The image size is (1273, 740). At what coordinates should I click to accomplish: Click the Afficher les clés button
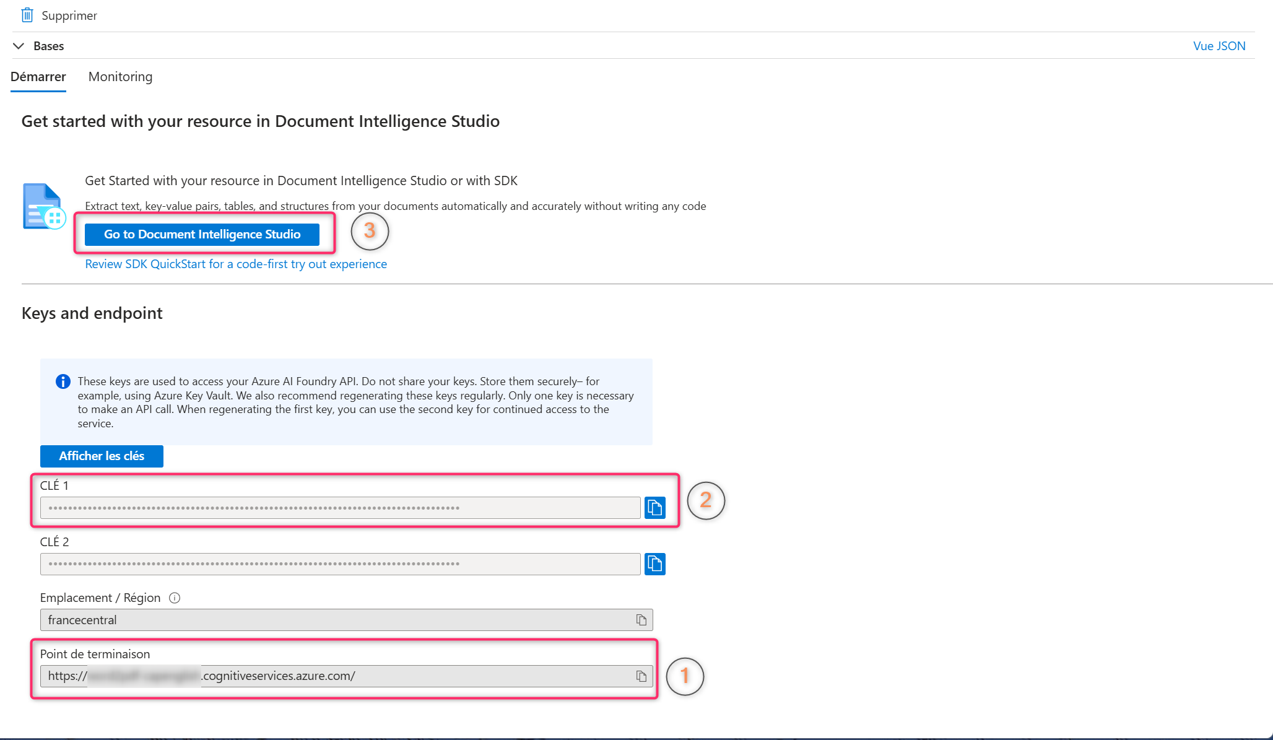[x=102, y=456]
